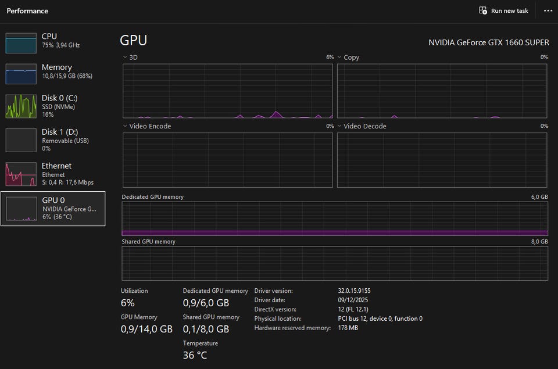Click the Video Decode utilization graph

click(x=442, y=160)
